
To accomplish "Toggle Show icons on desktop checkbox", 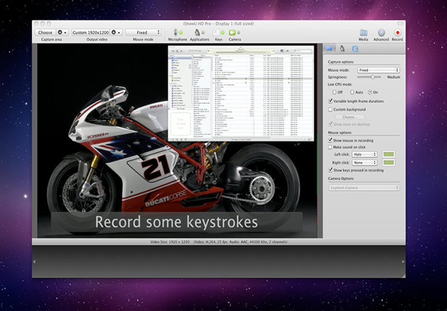I will click(x=330, y=124).
